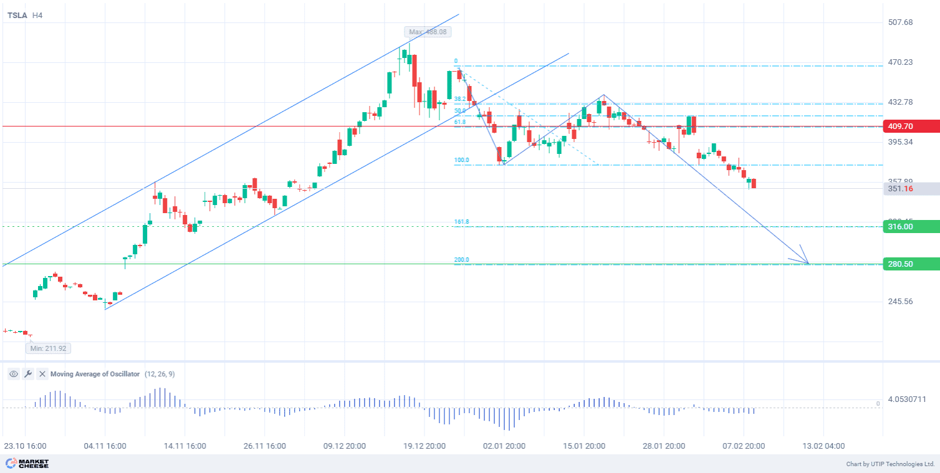This screenshot has height=473, width=940.
Task: Click the 470.23 price axis value
Action: pyautogui.click(x=900, y=62)
